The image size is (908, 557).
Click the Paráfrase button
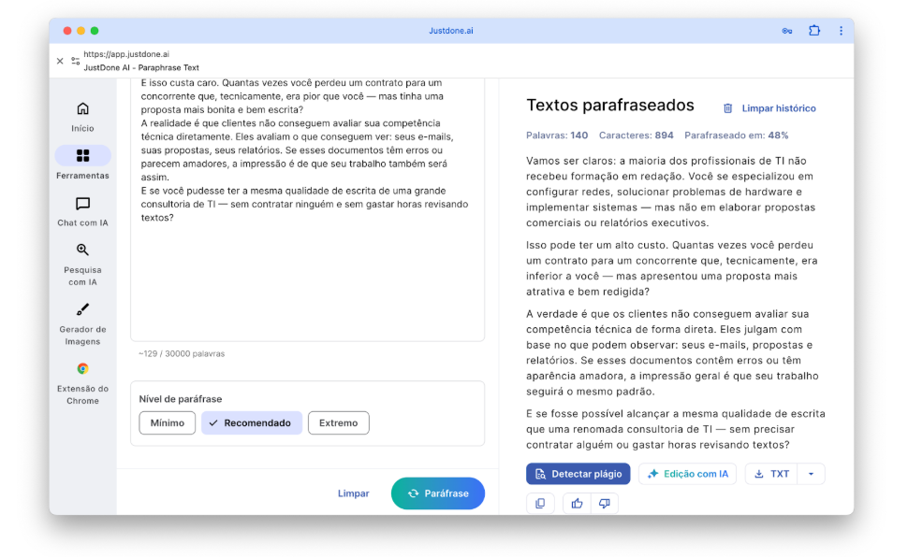pos(438,493)
